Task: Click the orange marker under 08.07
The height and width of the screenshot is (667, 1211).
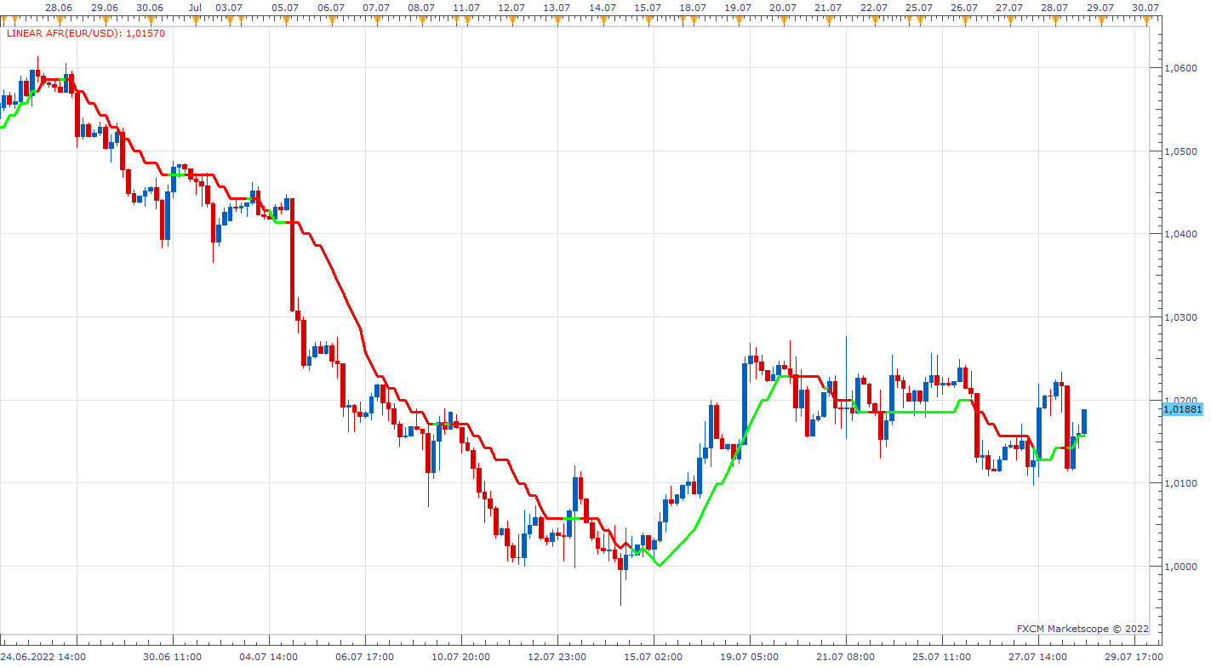Action: (x=420, y=20)
